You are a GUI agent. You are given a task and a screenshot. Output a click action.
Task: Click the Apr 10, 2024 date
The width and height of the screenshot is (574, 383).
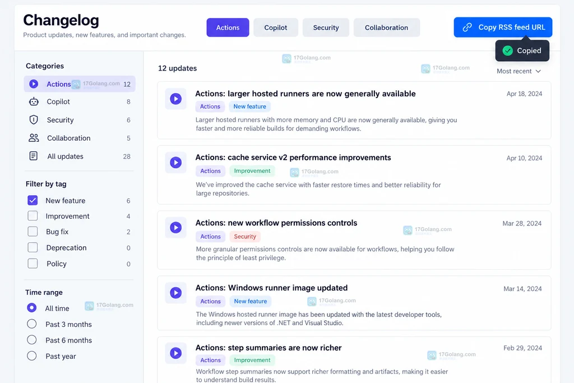[x=524, y=158]
